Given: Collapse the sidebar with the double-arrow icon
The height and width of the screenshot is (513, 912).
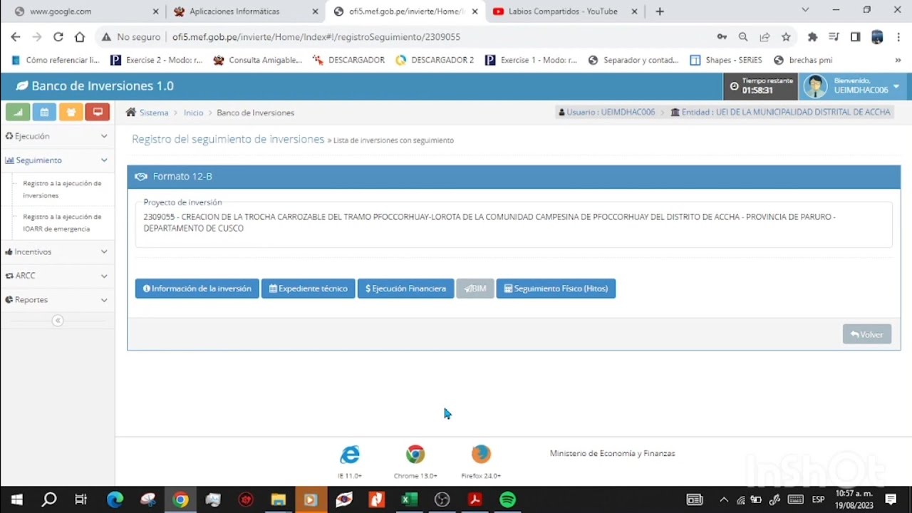Looking at the screenshot, I should (x=58, y=321).
